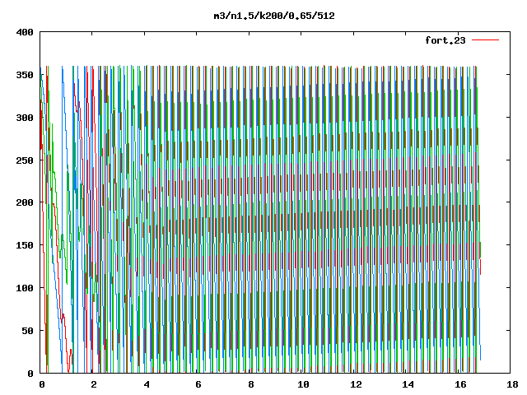Viewport: 527px width, 395px height.
Task: Click y-axis label 400
Action: coord(25,32)
